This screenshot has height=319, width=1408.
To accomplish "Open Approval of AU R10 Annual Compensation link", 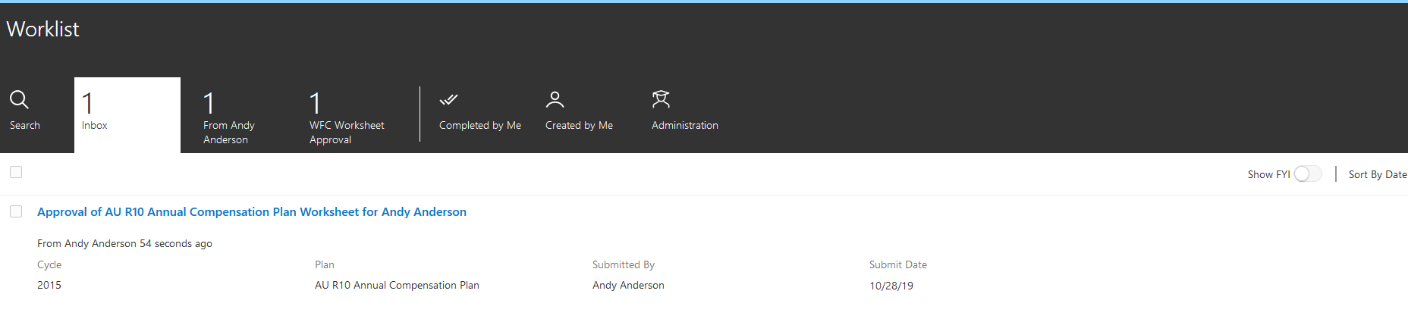I will [252, 212].
